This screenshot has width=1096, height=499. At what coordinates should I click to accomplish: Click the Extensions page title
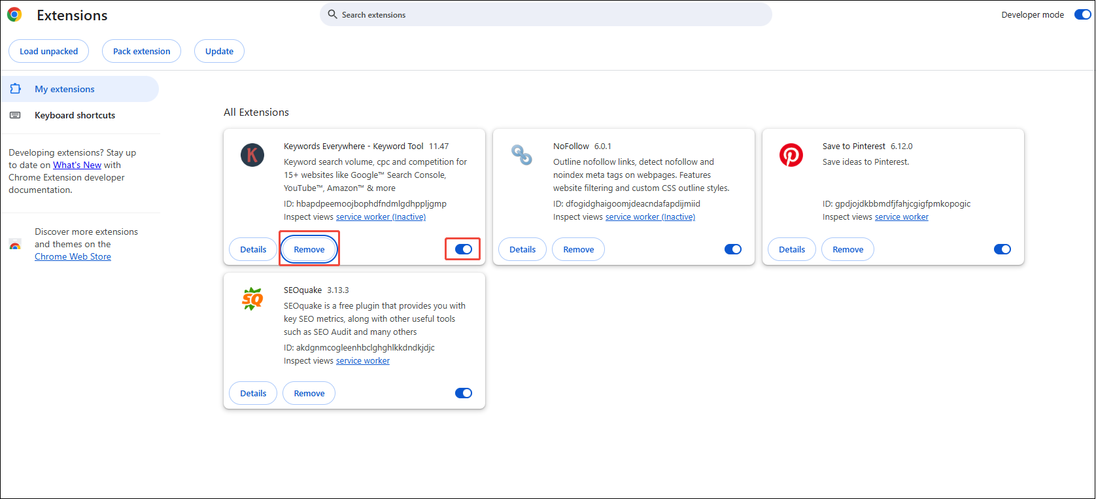72,15
